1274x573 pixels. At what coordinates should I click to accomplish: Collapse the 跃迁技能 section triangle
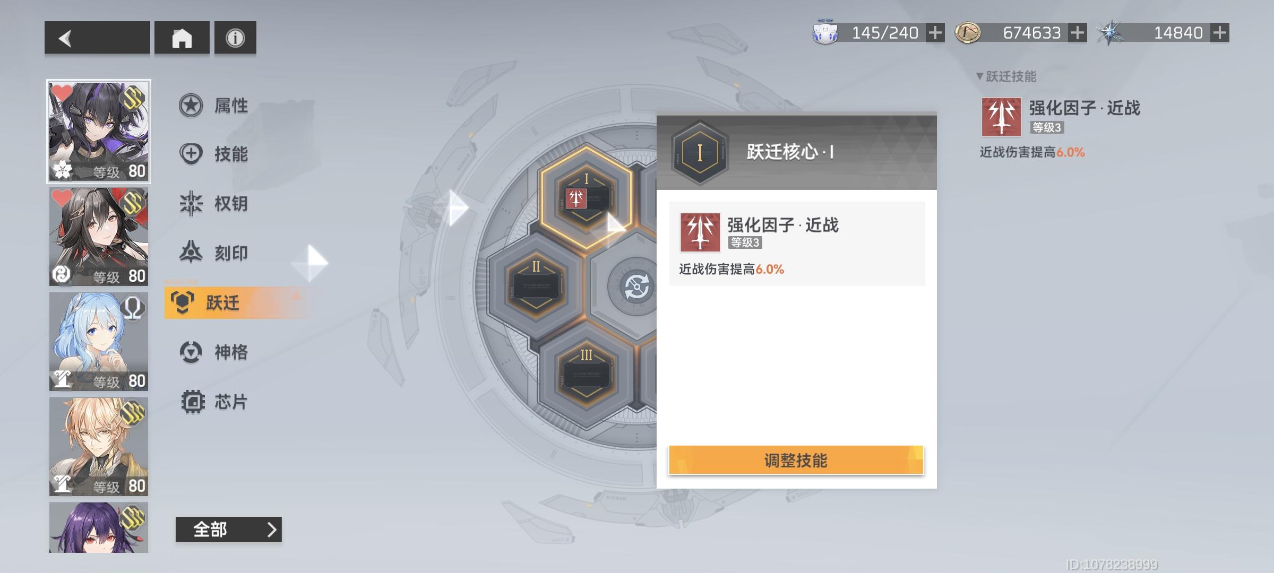[x=980, y=76]
